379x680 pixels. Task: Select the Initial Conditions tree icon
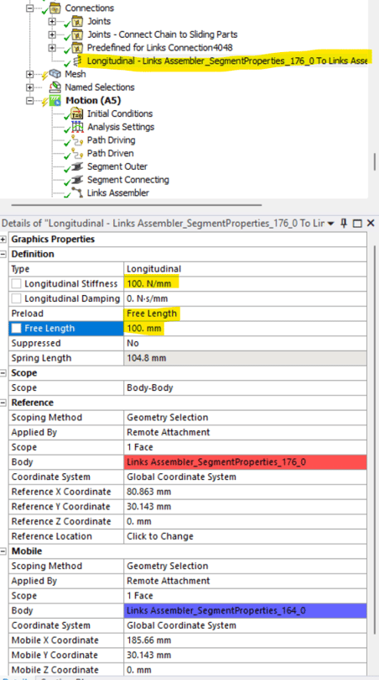pos(77,114)
